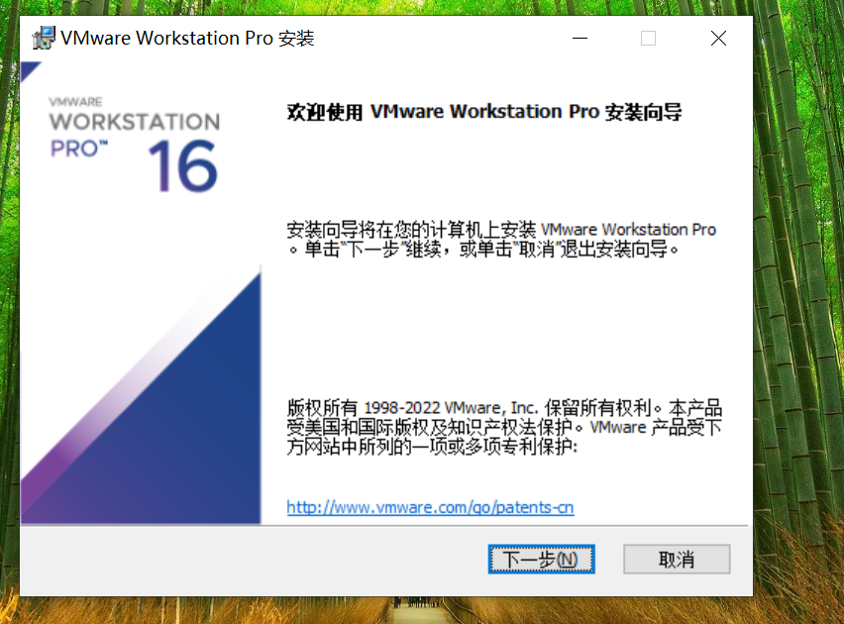Click the heading 欢迎使用 VMware Workstation Pro 安装向导
Image resolution: width=844 pixels, height=624 pixels.
pyautogui.click(x=483, y=112)
